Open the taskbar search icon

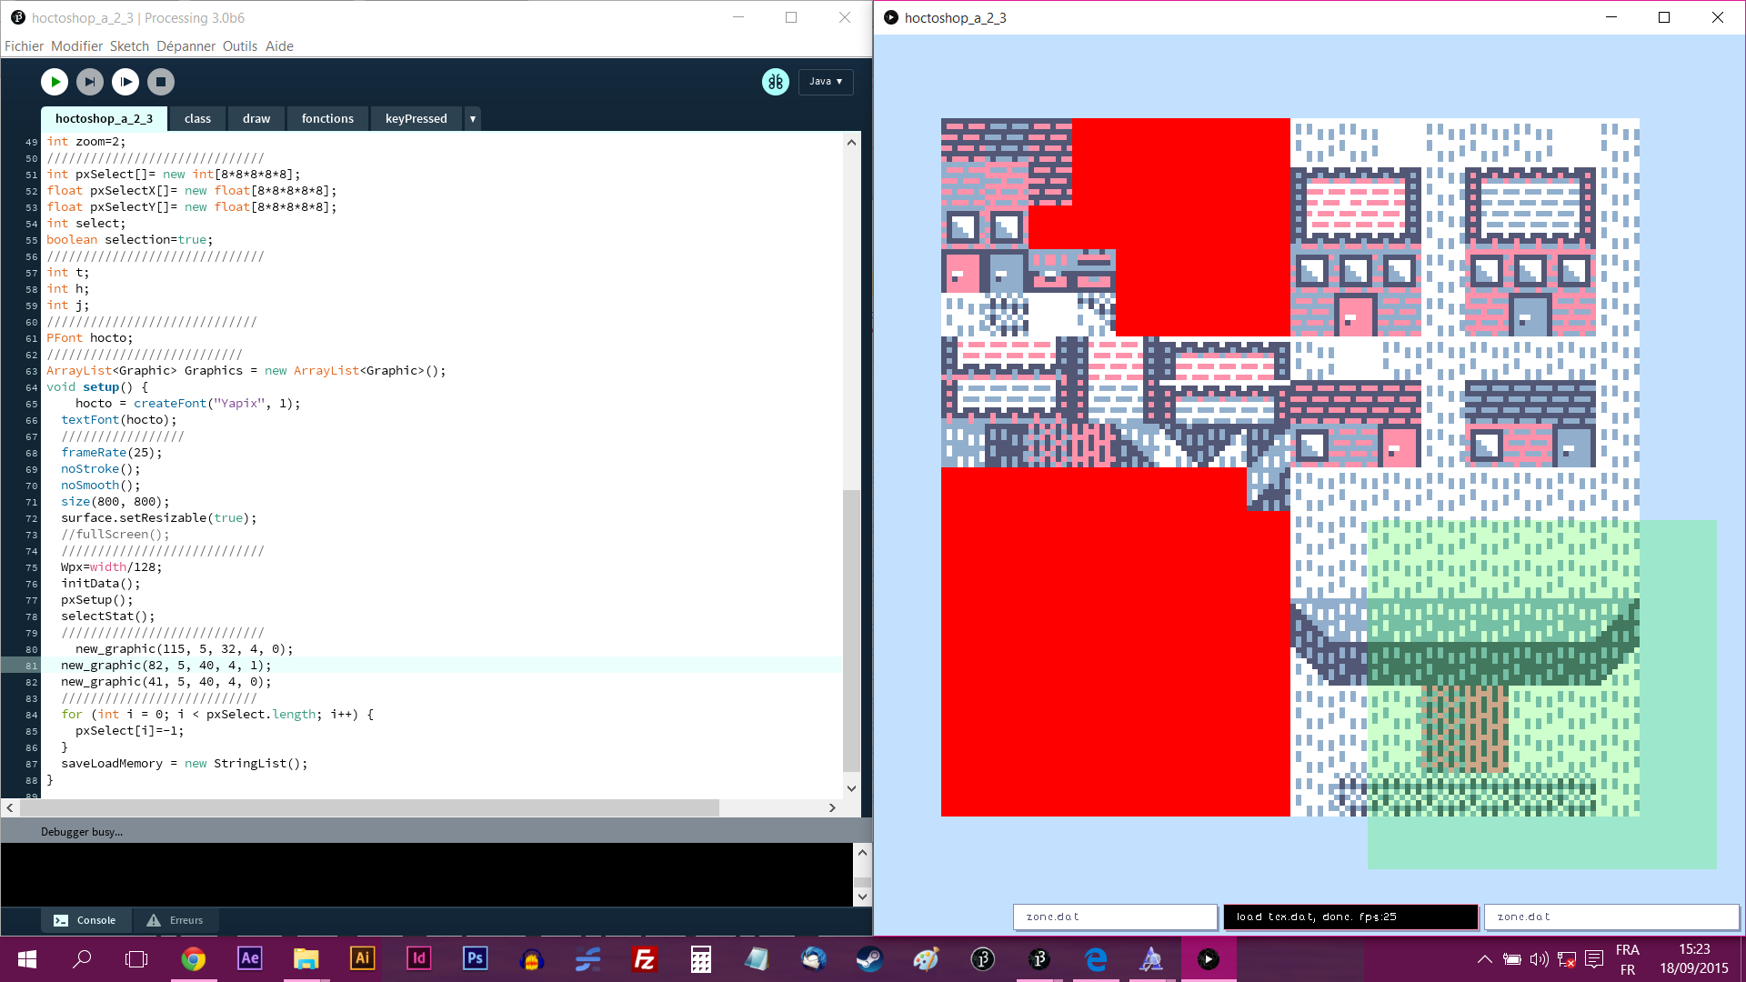click(x=82, y=959)
